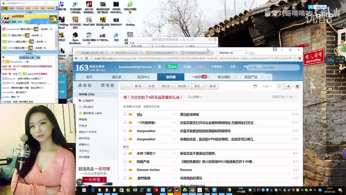Check the 网易严选 email checkbox
Image resolution: width=346 pixels, height=195 pixels.
pos(125,161)
